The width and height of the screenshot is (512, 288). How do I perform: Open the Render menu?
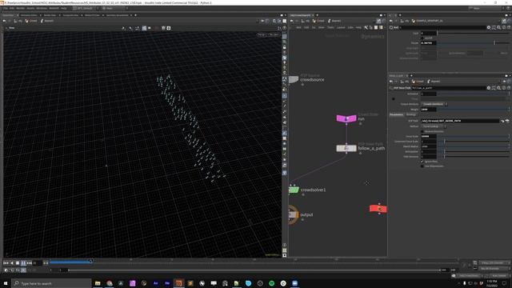(x=20, y=8)
